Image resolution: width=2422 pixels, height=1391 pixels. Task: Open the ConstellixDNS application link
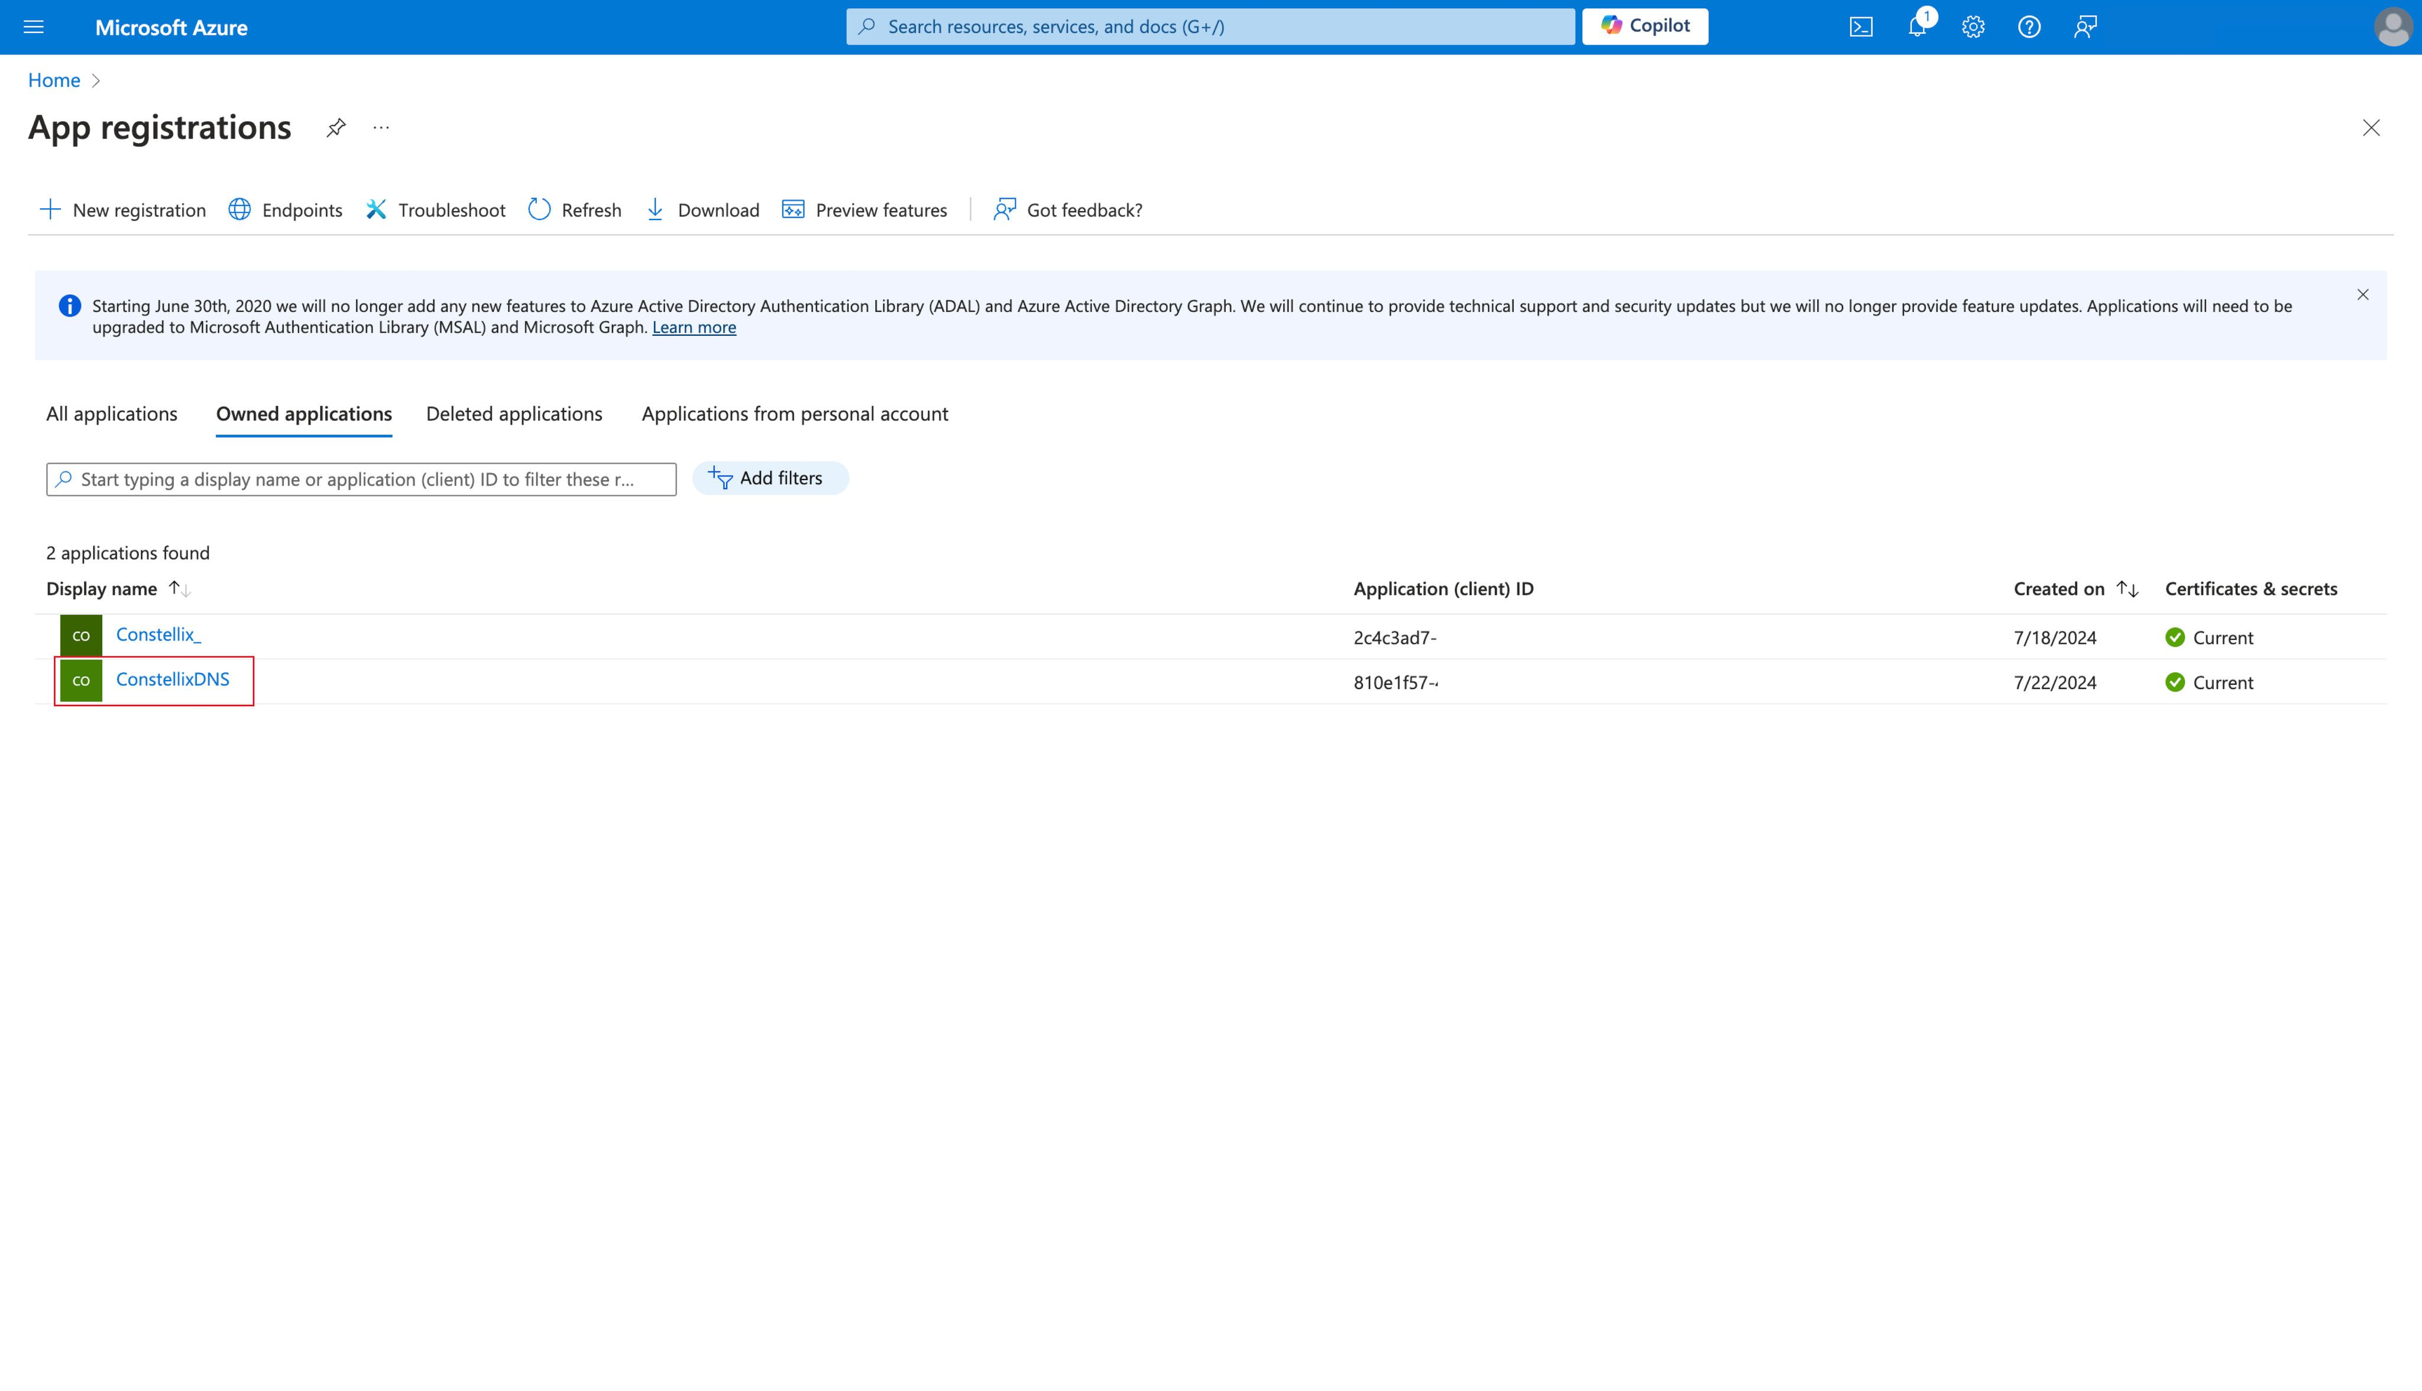pos(173,680)
